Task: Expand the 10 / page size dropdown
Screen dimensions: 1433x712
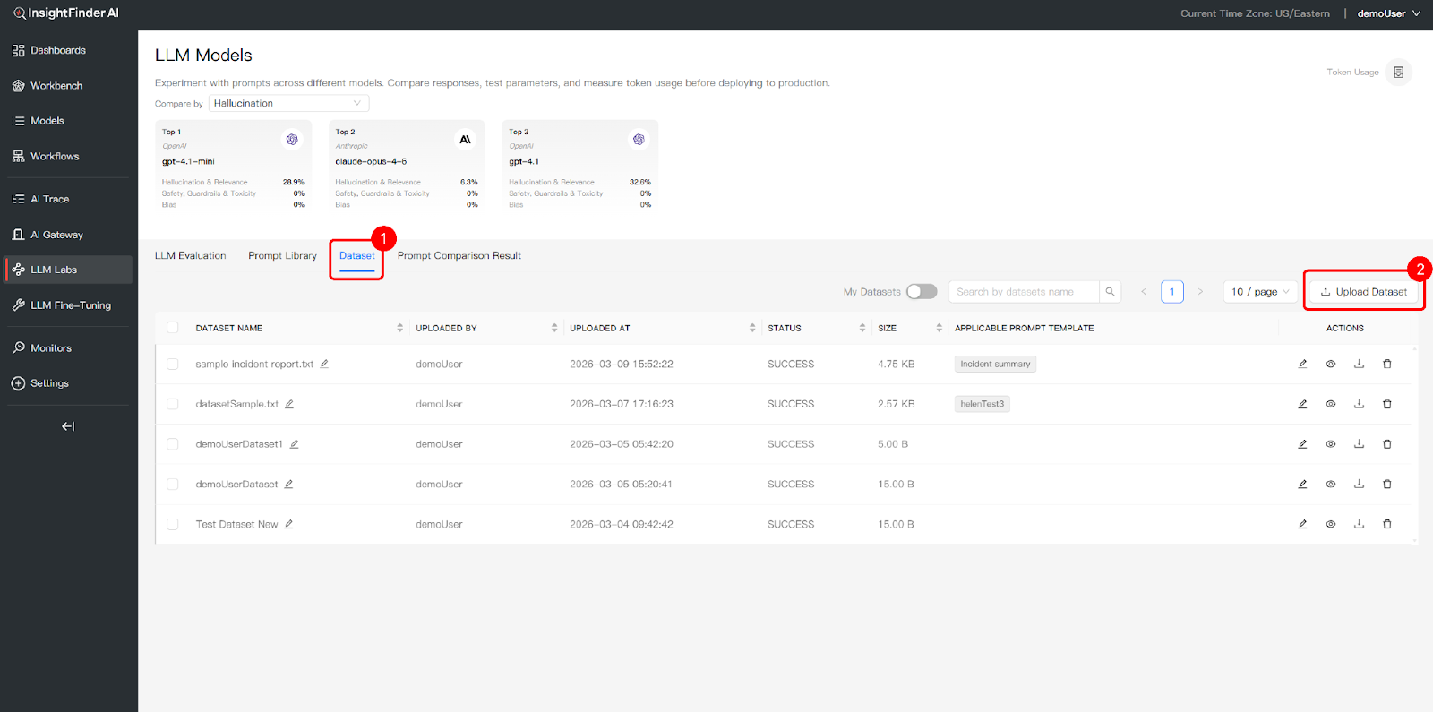Action: pyautogui.click(x=1259, y=292)
